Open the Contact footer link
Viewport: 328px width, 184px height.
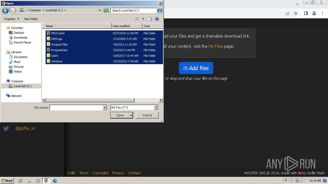(134, 173)
